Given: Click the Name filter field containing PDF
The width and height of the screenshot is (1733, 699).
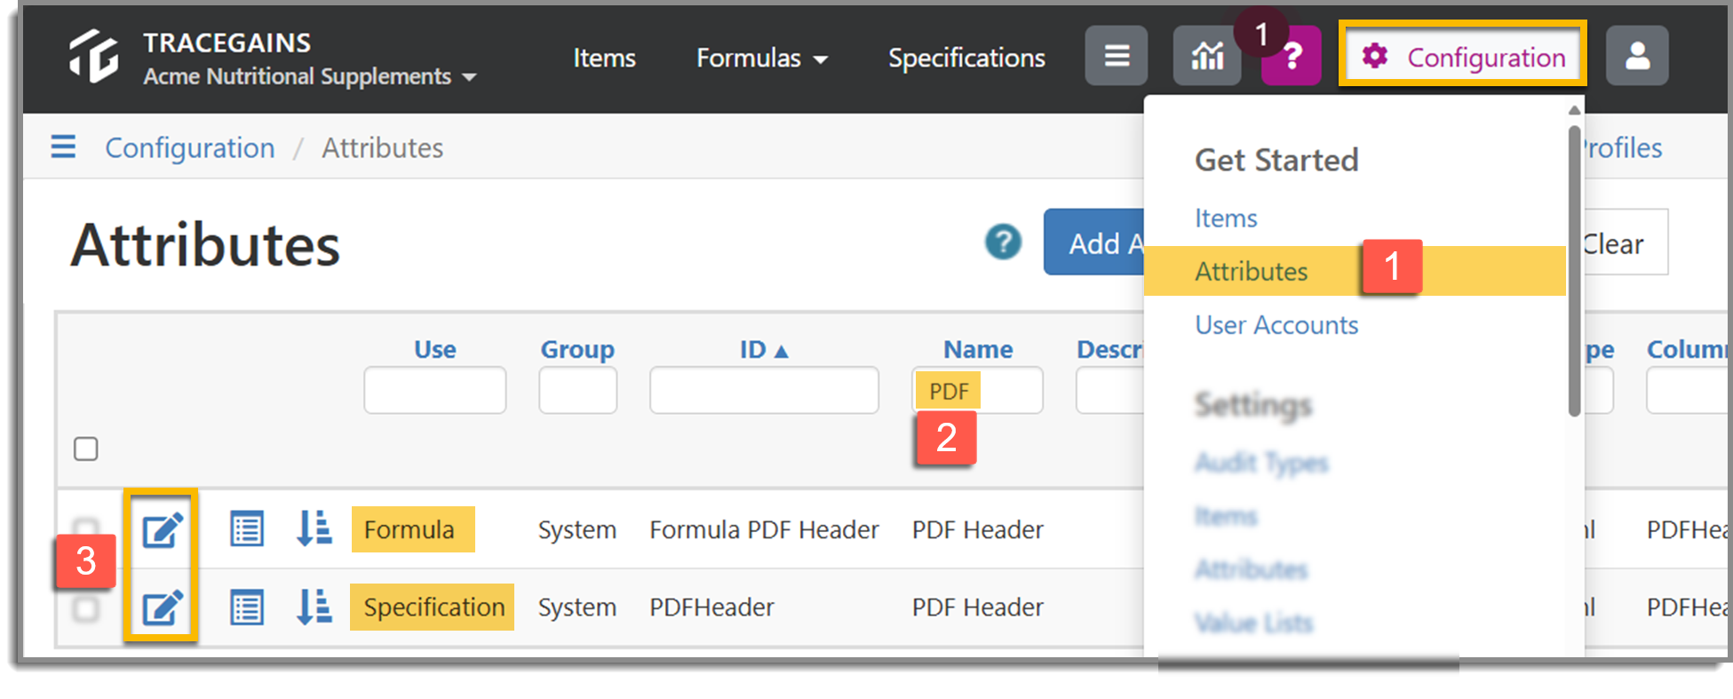Looking at the screenshot, I should coord(978,390).
